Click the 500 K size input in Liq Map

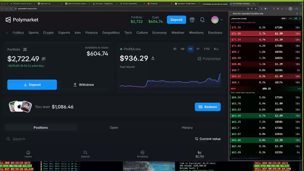coord(297,18)
